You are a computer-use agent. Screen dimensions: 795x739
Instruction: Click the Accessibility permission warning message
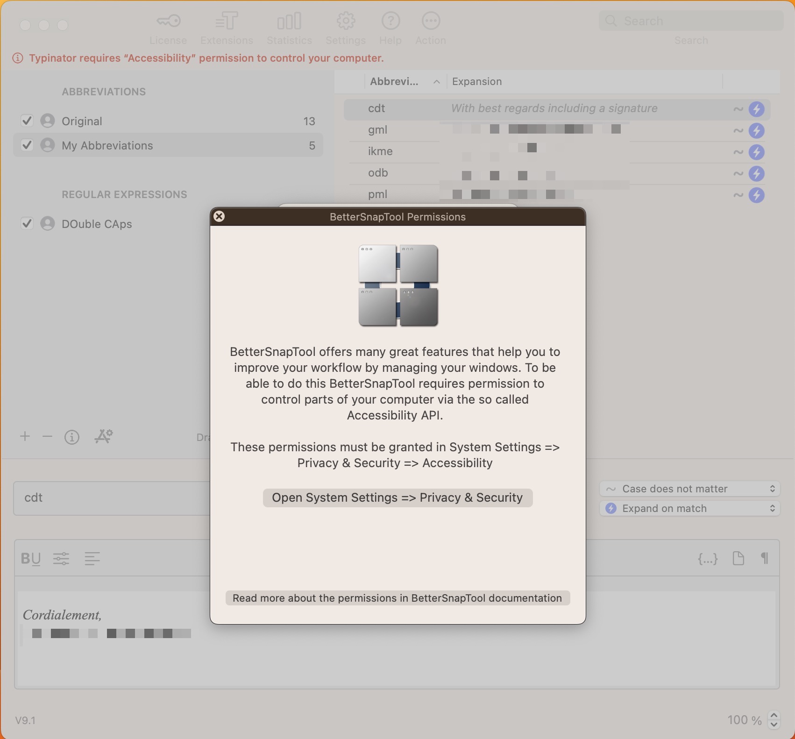(x=206, y=58)
